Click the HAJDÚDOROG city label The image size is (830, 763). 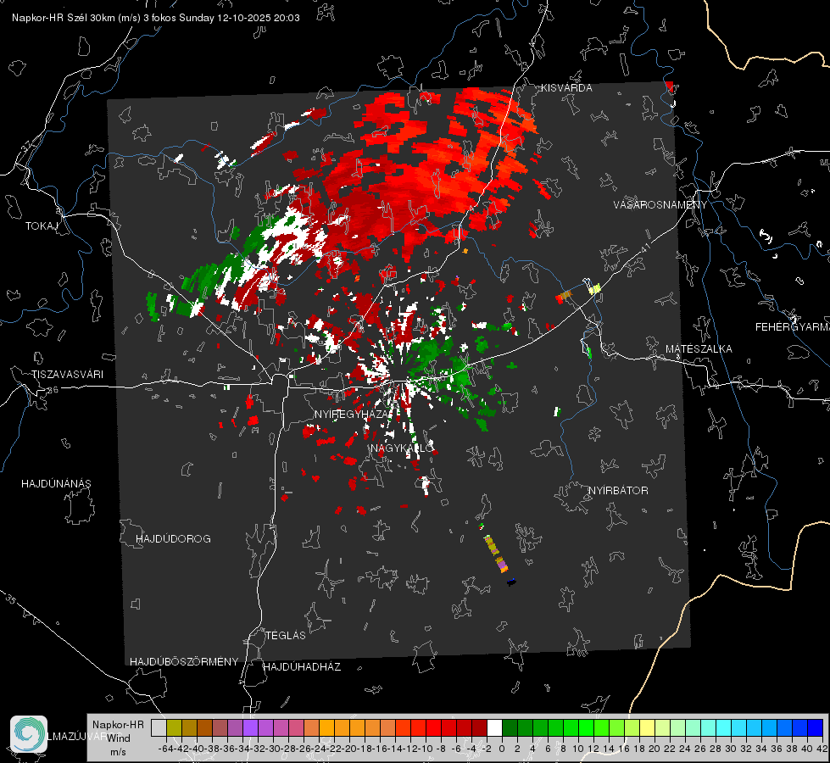173,539
